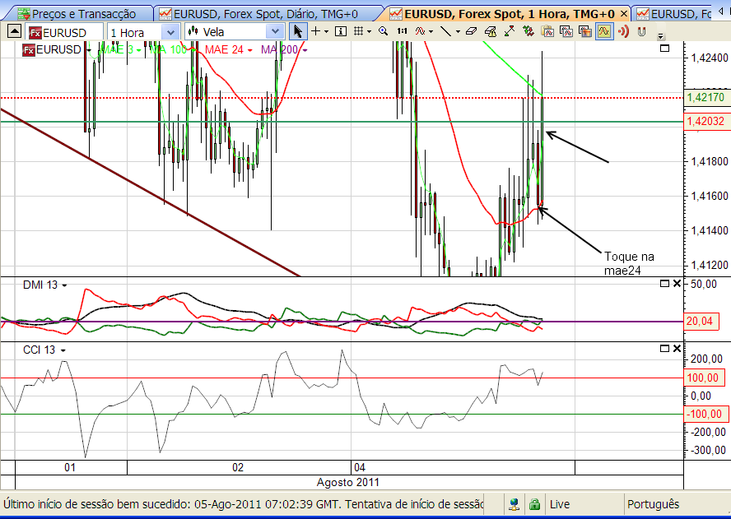
Task: Add an indicator via the wave icon
Action: [421, 32]
